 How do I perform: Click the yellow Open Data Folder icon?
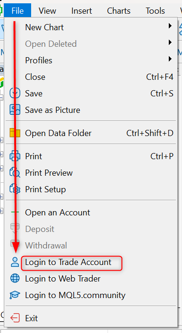15,133
